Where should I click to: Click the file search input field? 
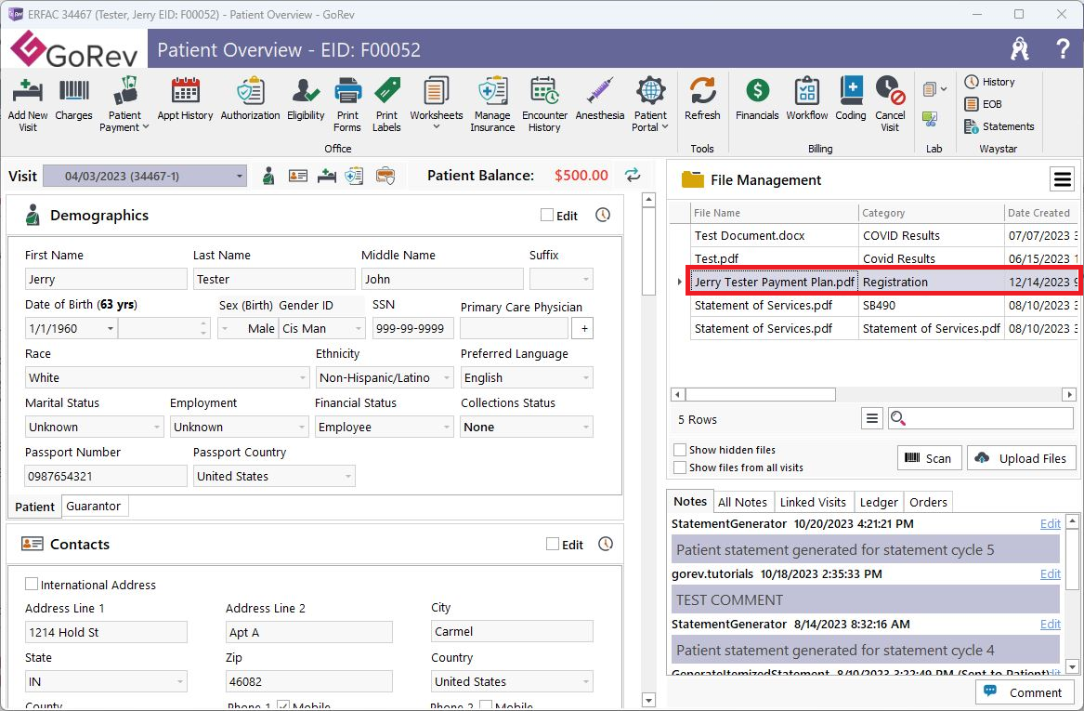click(x=989, y=419)
